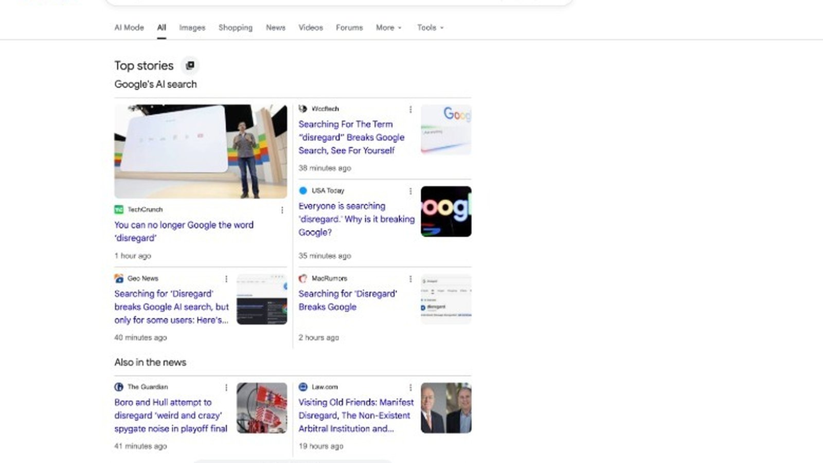Open the Images tab
The image size is (823, 463).
pos(192,28)
